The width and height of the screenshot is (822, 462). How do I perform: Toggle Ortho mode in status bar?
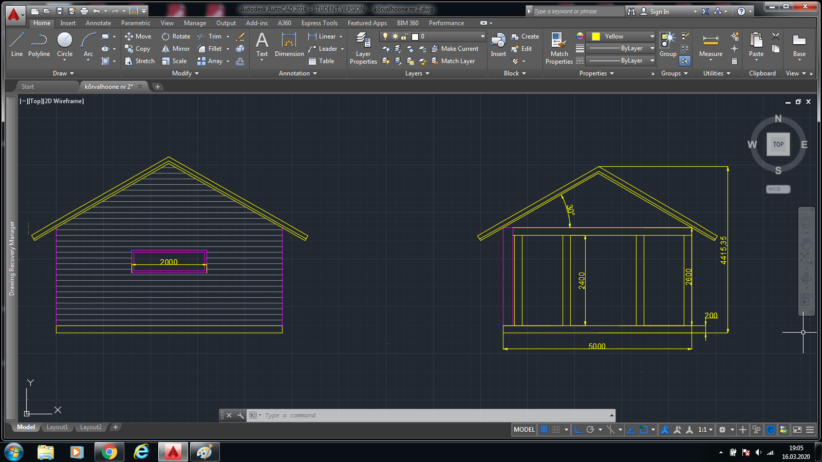[x=578, y=430]
